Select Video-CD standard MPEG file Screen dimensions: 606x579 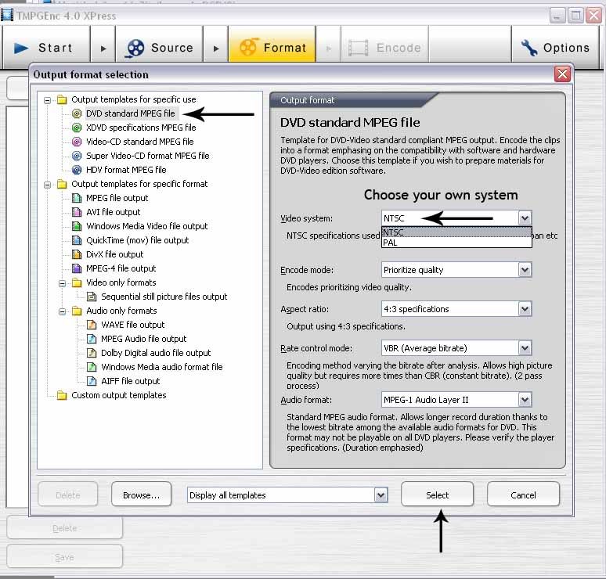pos(139,142)
